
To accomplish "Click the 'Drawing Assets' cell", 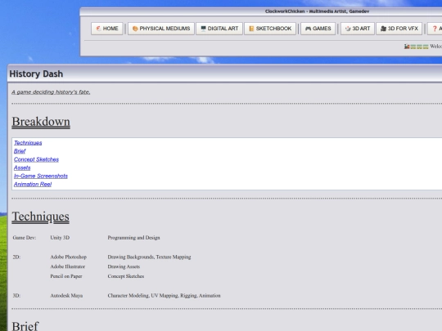I will pyautogui.click(x=124, y=266).
